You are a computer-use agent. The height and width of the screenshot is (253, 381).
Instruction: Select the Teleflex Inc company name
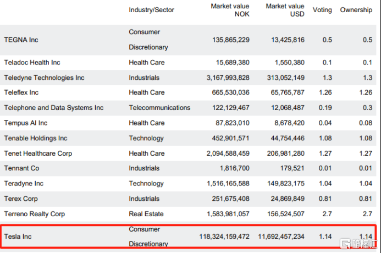(21, 93)
